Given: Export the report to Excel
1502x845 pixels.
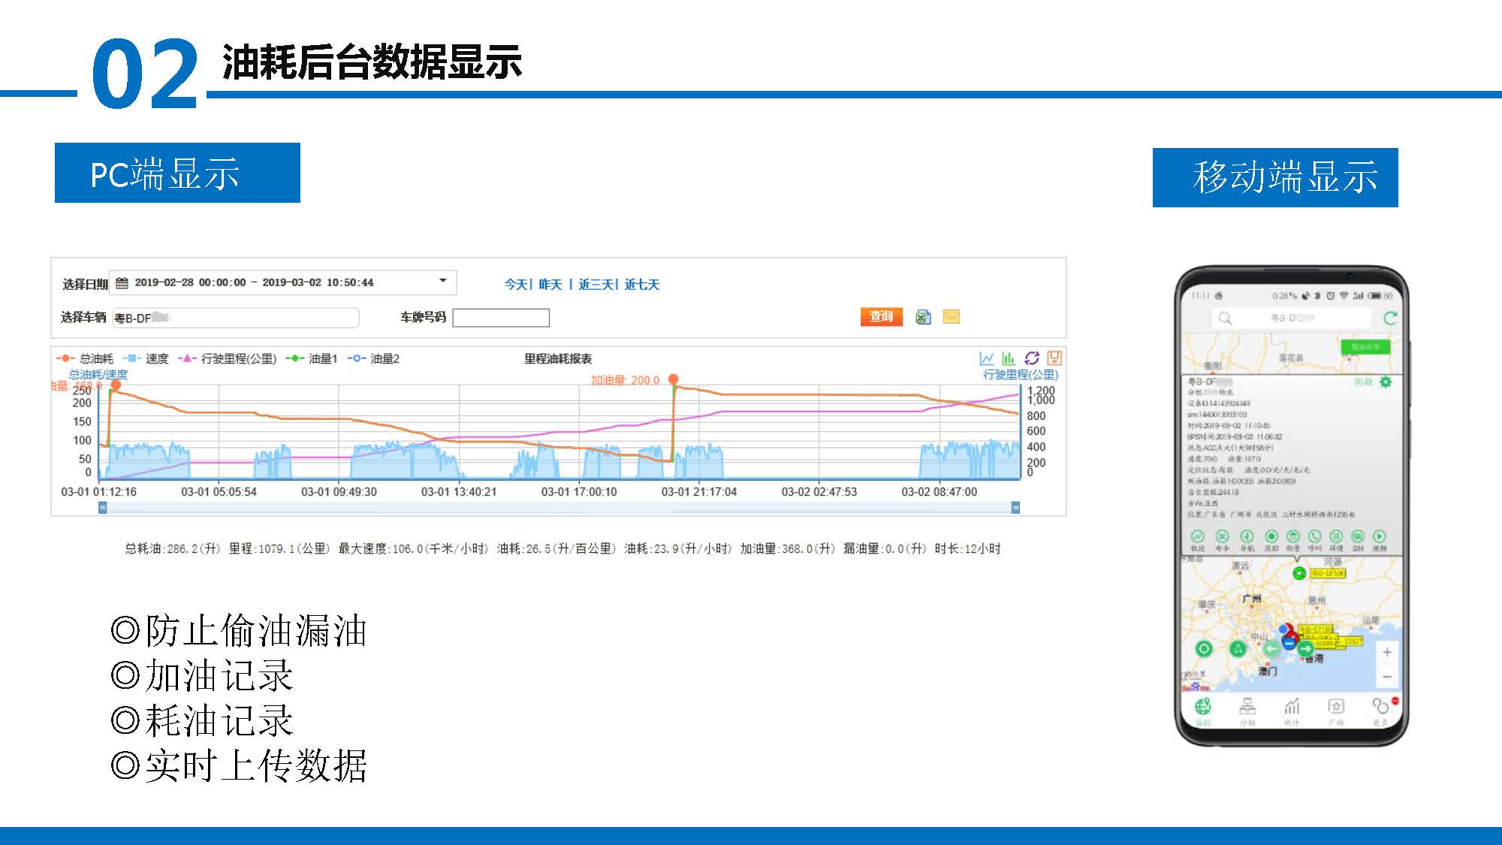Looking at the screenshot, I should [x=923, y=317].
